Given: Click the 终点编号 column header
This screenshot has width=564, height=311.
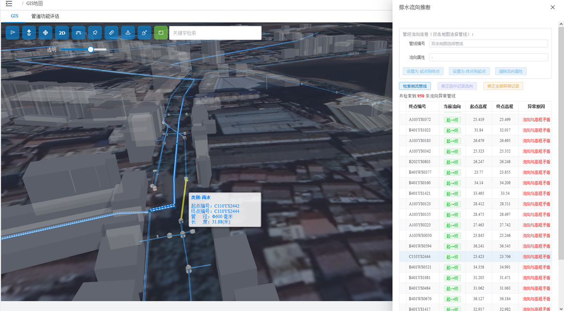Looking at the screenshot, I should point(417,106).
